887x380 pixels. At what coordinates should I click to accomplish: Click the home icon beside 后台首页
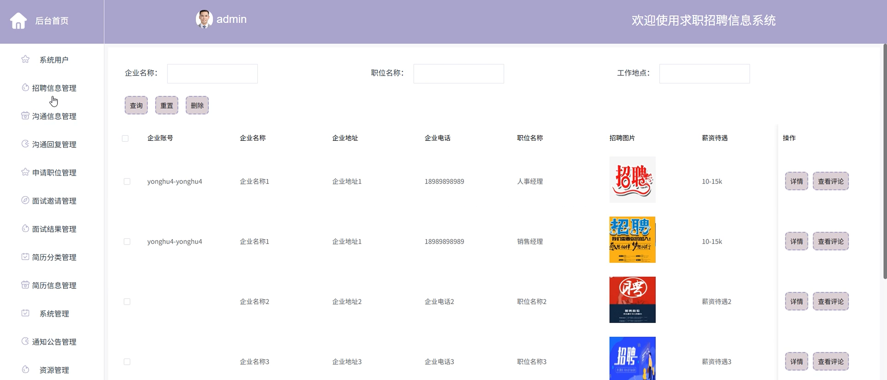point(18,21)
